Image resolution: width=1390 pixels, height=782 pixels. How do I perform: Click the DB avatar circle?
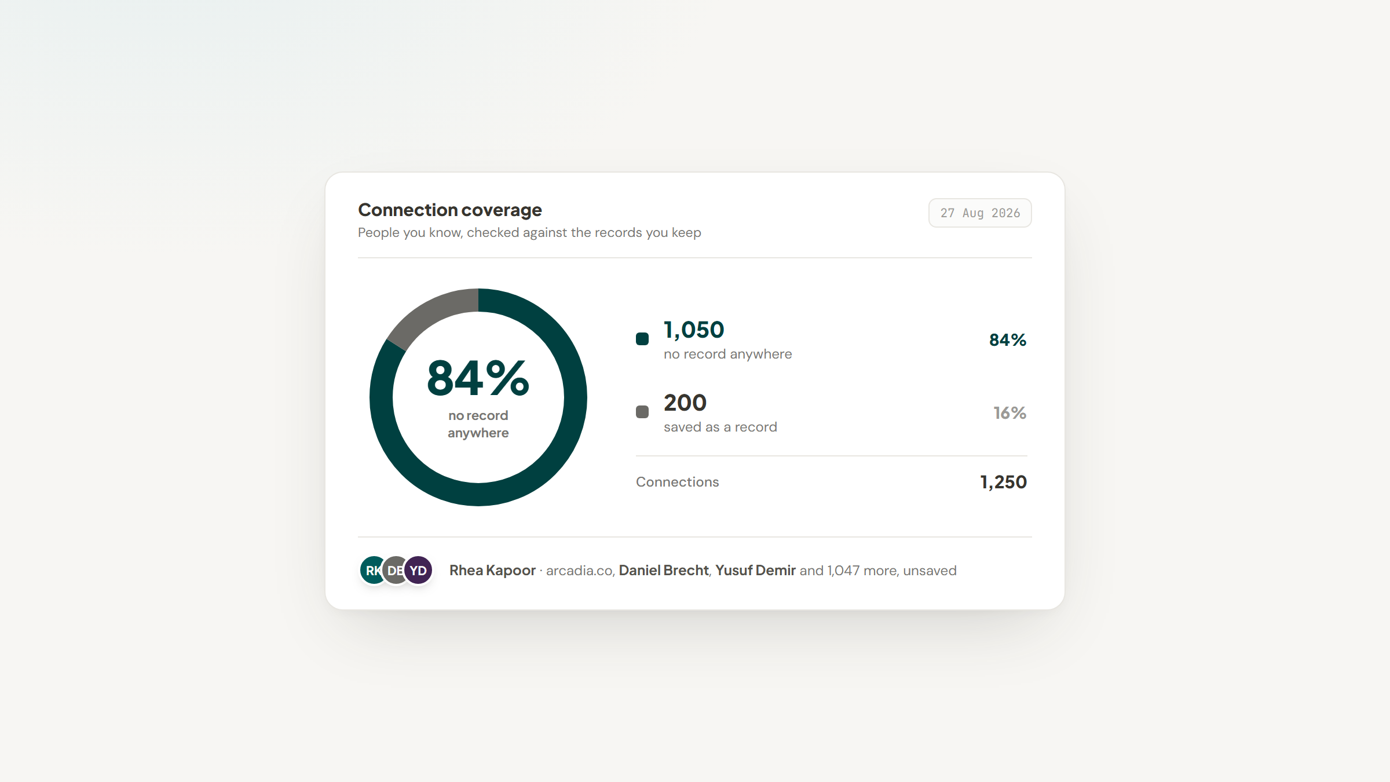pyautogui.click(x=396, y=571)
